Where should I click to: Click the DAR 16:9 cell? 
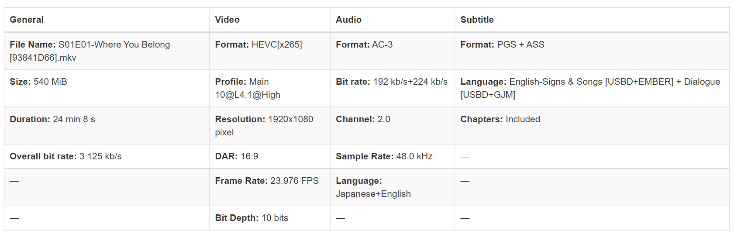coord(269,156)
